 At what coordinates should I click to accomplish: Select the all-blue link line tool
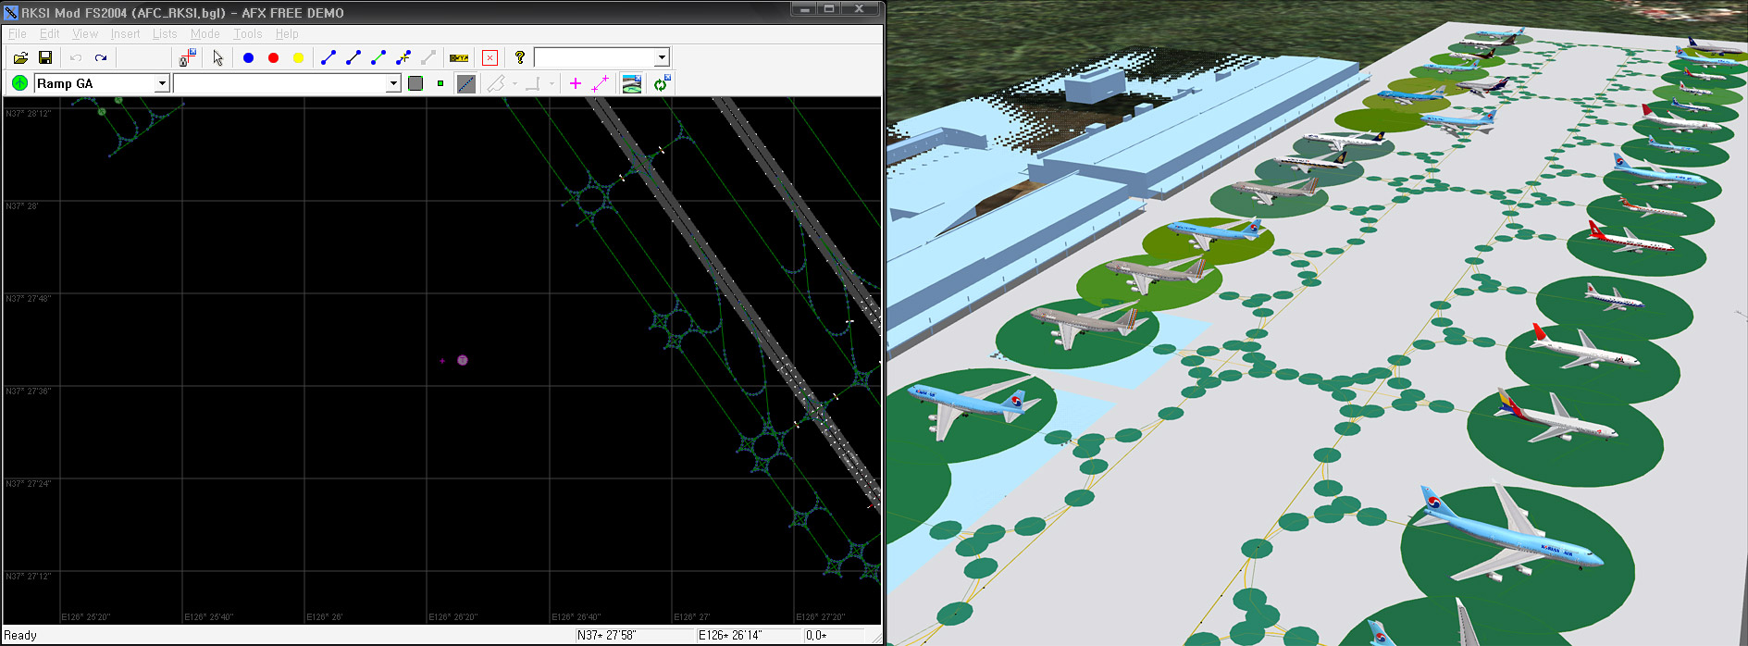[329, 57]
